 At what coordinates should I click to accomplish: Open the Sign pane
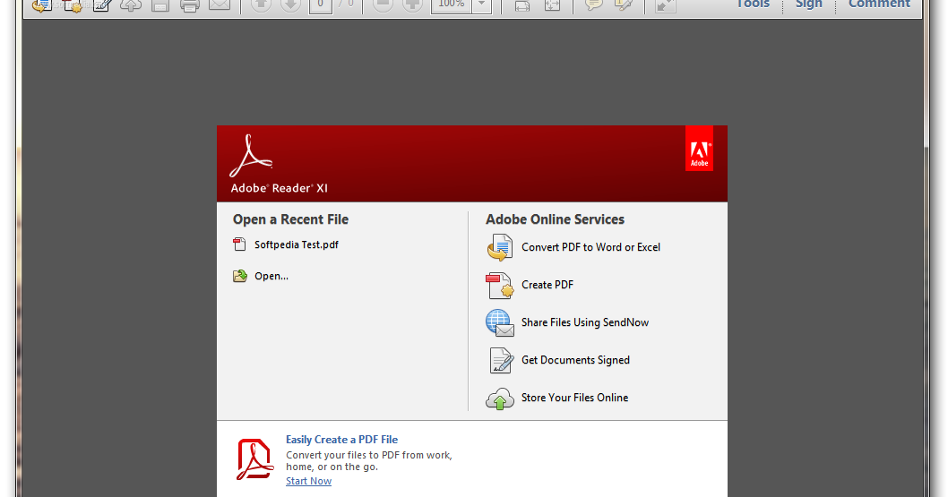pos(808,4)
